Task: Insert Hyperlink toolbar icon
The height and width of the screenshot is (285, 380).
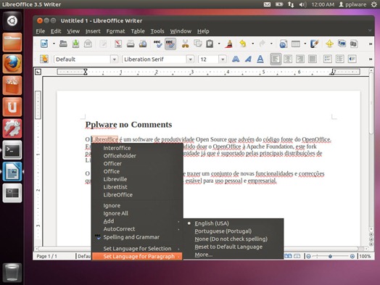Action: tap(284, 44)
